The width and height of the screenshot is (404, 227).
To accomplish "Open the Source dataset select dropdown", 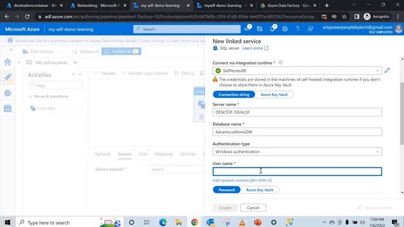I will (177, 170).
